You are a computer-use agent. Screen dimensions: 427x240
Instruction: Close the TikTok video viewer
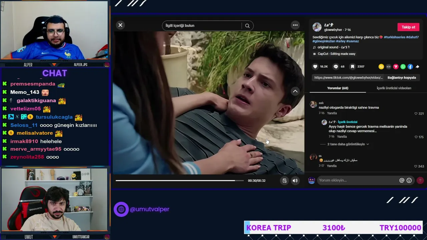click(x=120, y=25)
